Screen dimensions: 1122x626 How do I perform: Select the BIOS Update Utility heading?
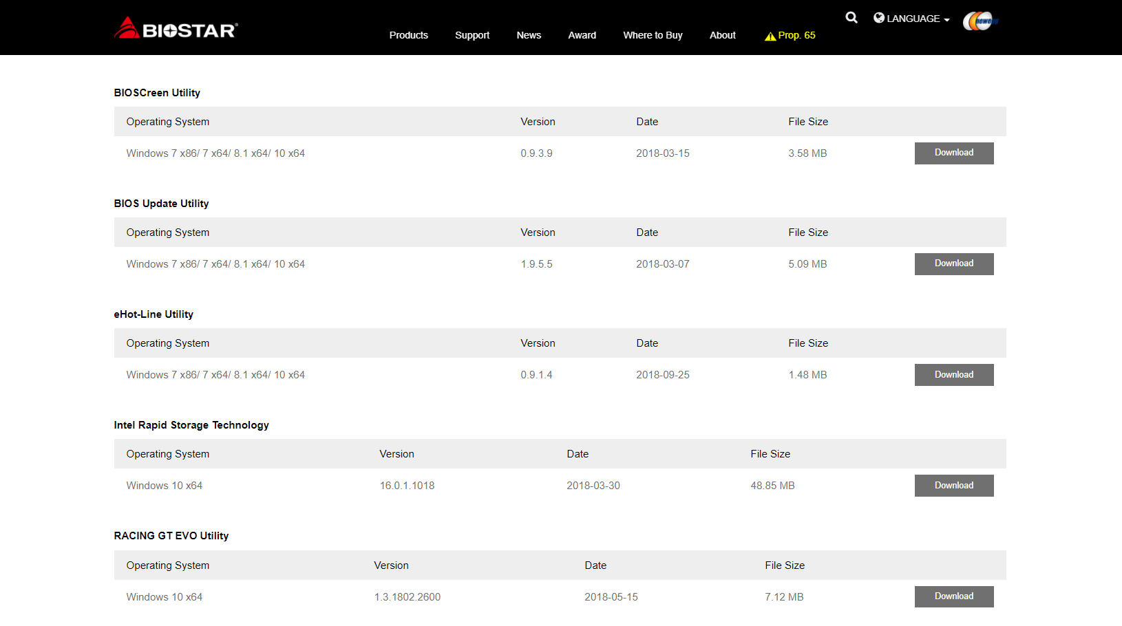coord(161,204)
